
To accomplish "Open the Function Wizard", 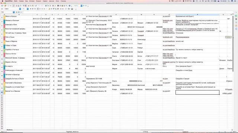I will [x=16, y=12].
